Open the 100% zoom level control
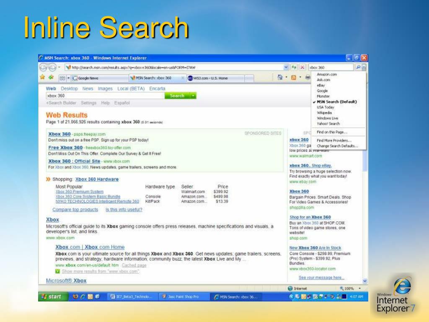 350,288
